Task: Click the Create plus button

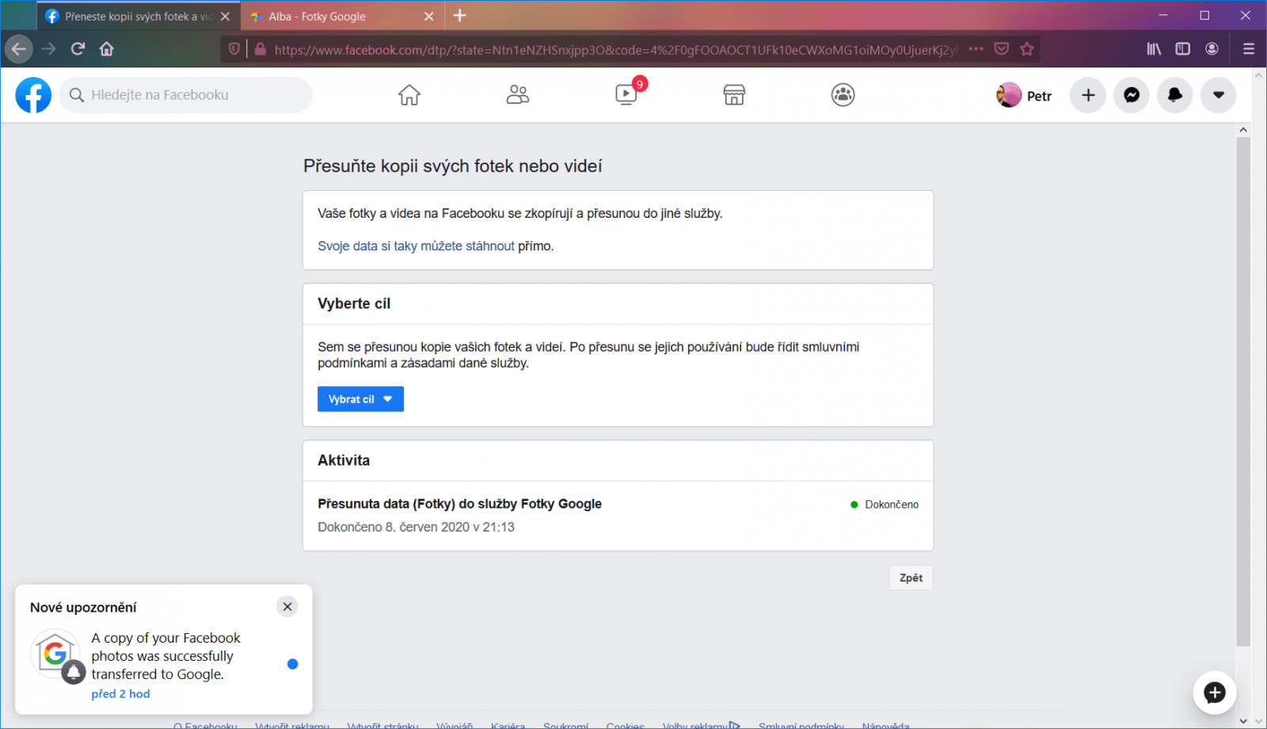Action: tap(1088, 95)
